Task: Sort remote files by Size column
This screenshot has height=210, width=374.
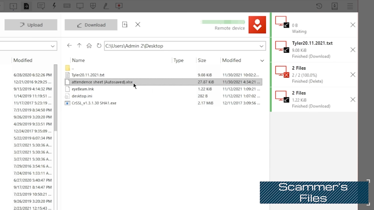Action: click(202, 60)
